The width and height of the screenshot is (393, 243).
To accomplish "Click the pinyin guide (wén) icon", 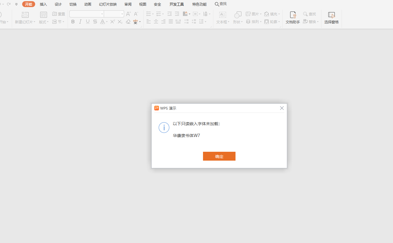I will pos(135,22).
